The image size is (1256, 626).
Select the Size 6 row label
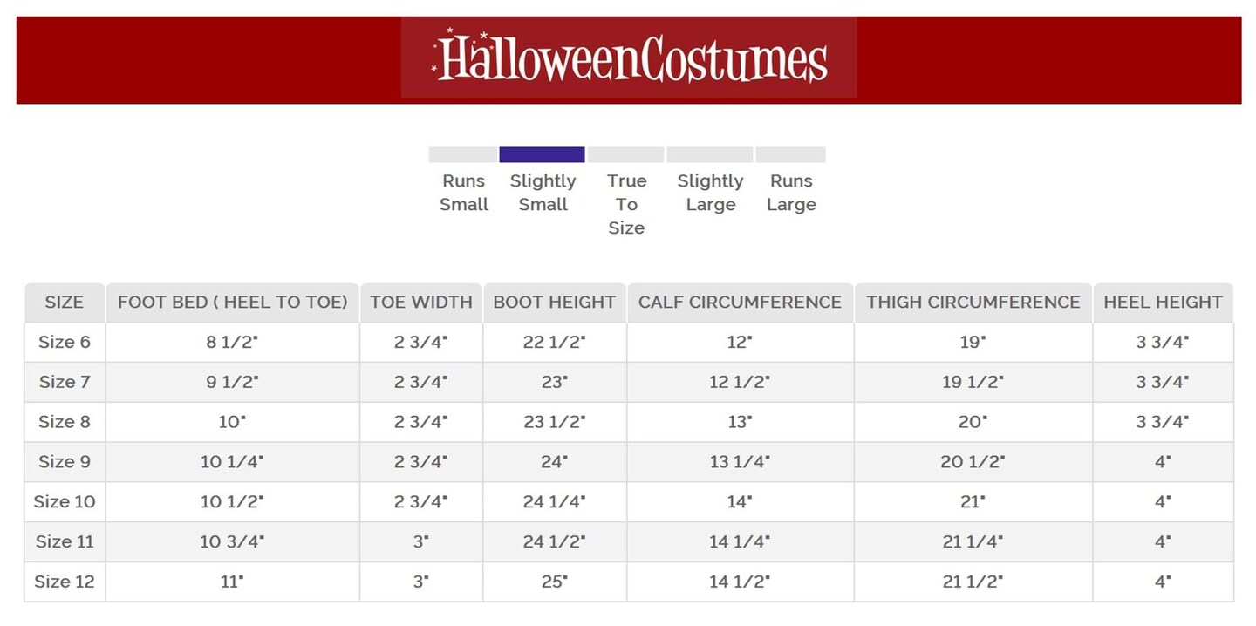click(65, 342)
